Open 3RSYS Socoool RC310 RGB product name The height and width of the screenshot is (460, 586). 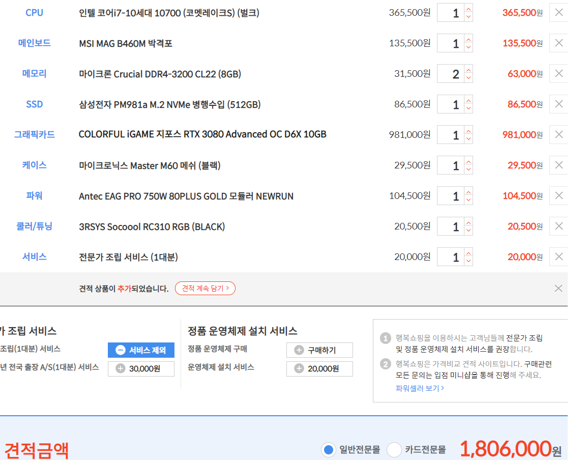152,226
